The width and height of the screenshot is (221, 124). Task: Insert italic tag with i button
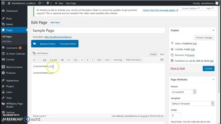[x=39, y=60]
